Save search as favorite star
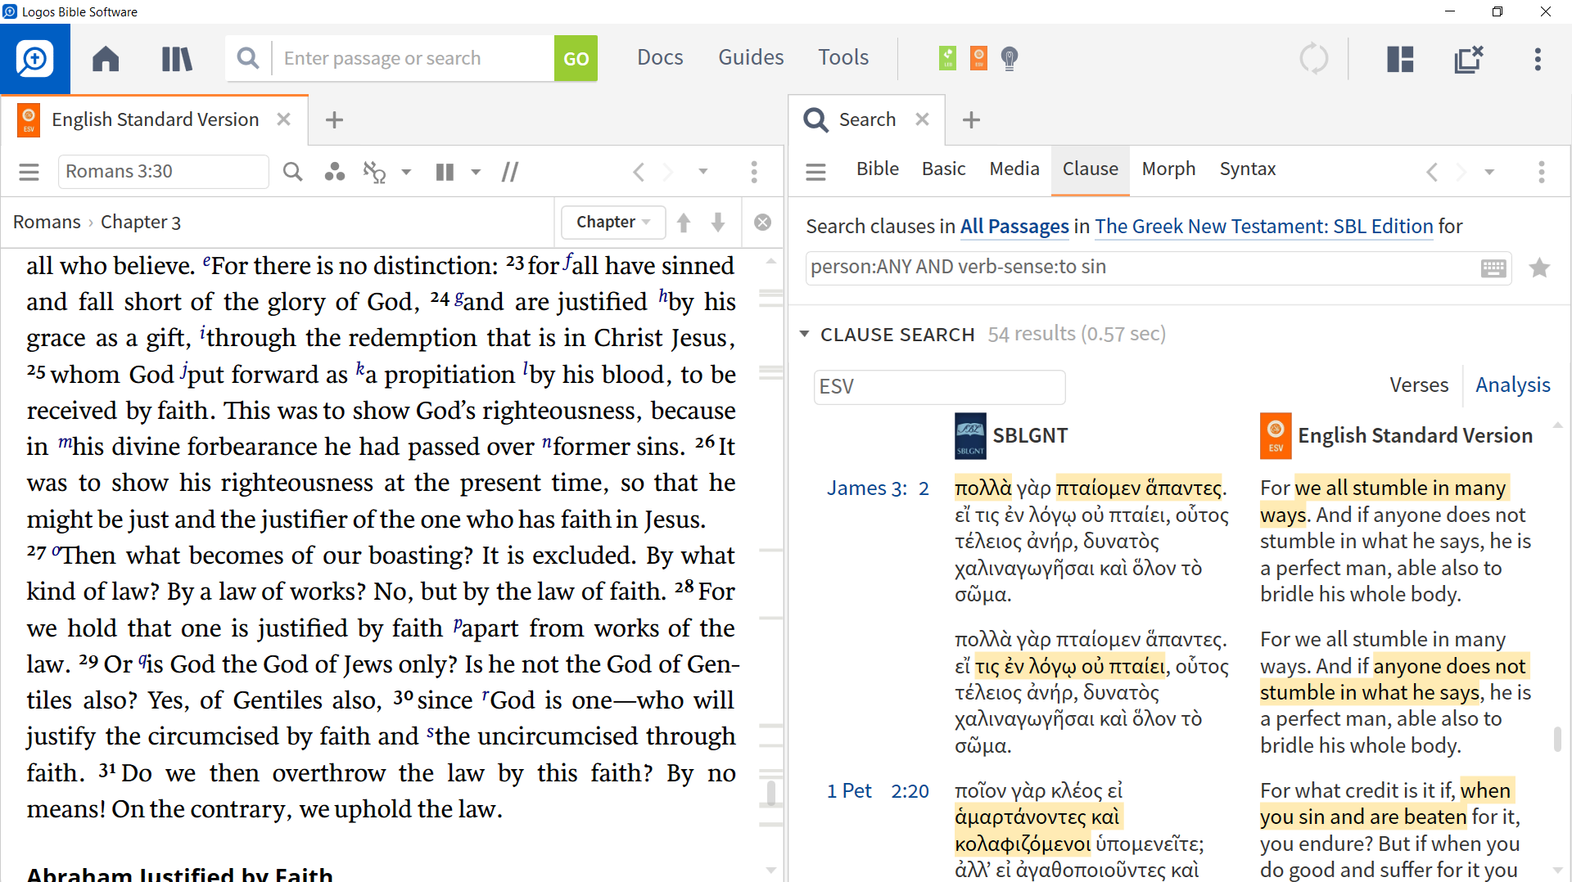1572x882 pixels. tap(1539, 268)
